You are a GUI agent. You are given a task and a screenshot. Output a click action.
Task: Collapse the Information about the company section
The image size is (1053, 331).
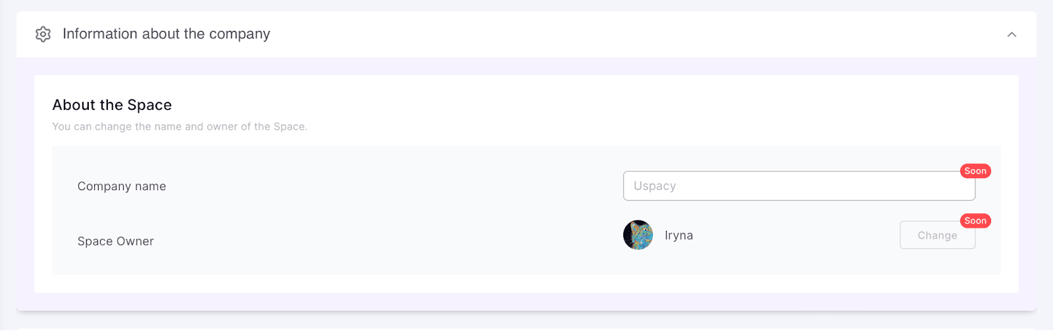pos(1012,34)
